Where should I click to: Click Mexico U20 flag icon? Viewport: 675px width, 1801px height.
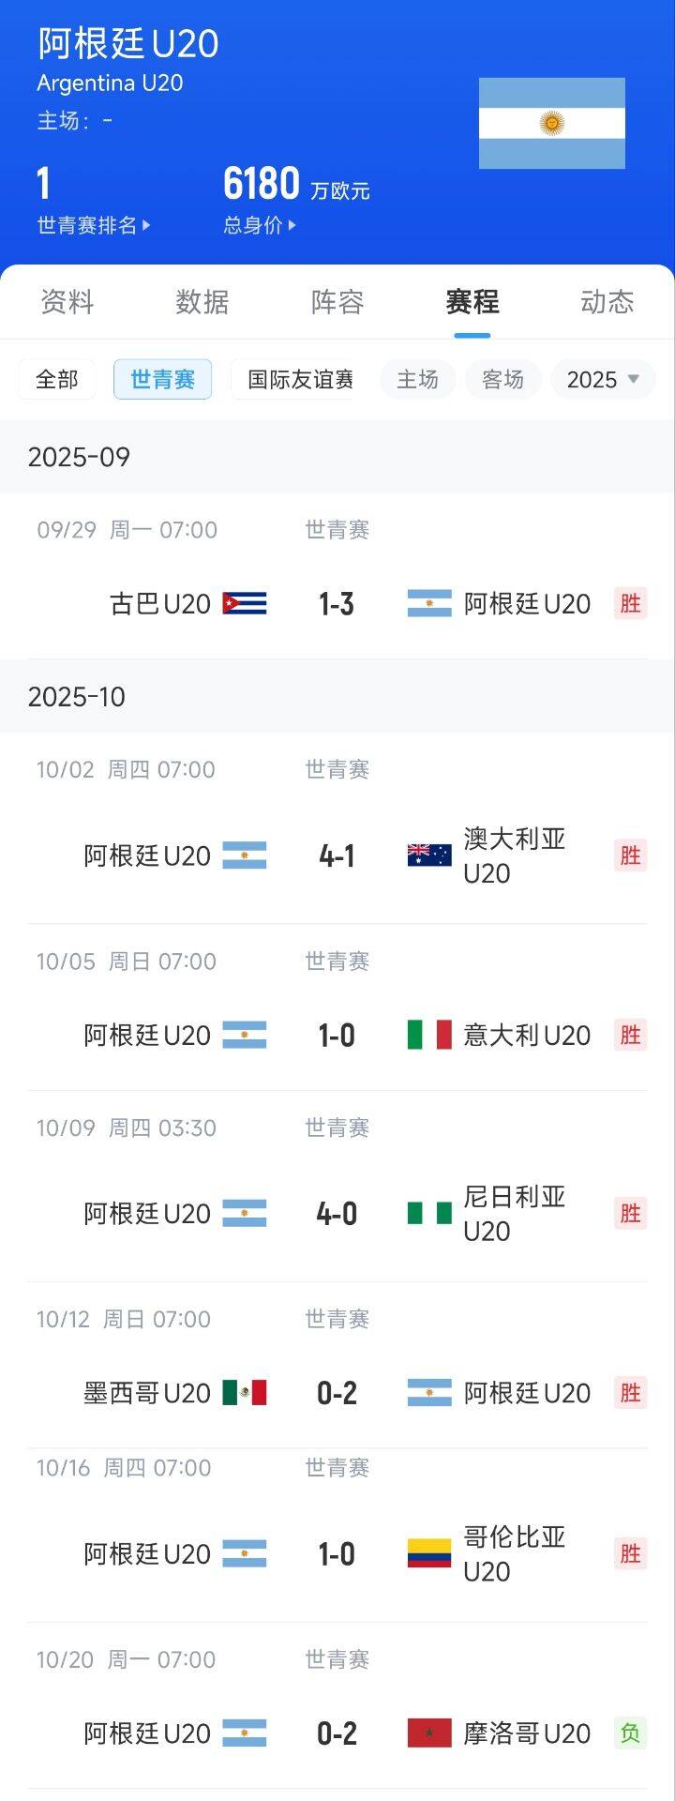244,1393
